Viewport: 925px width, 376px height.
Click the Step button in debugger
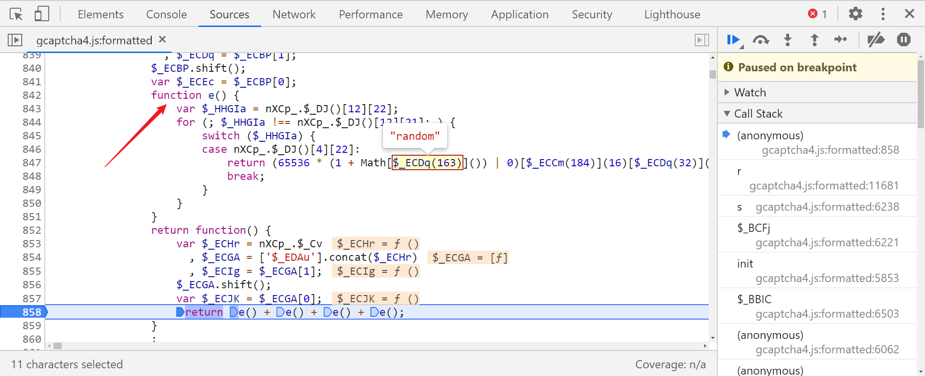point(841,40)
